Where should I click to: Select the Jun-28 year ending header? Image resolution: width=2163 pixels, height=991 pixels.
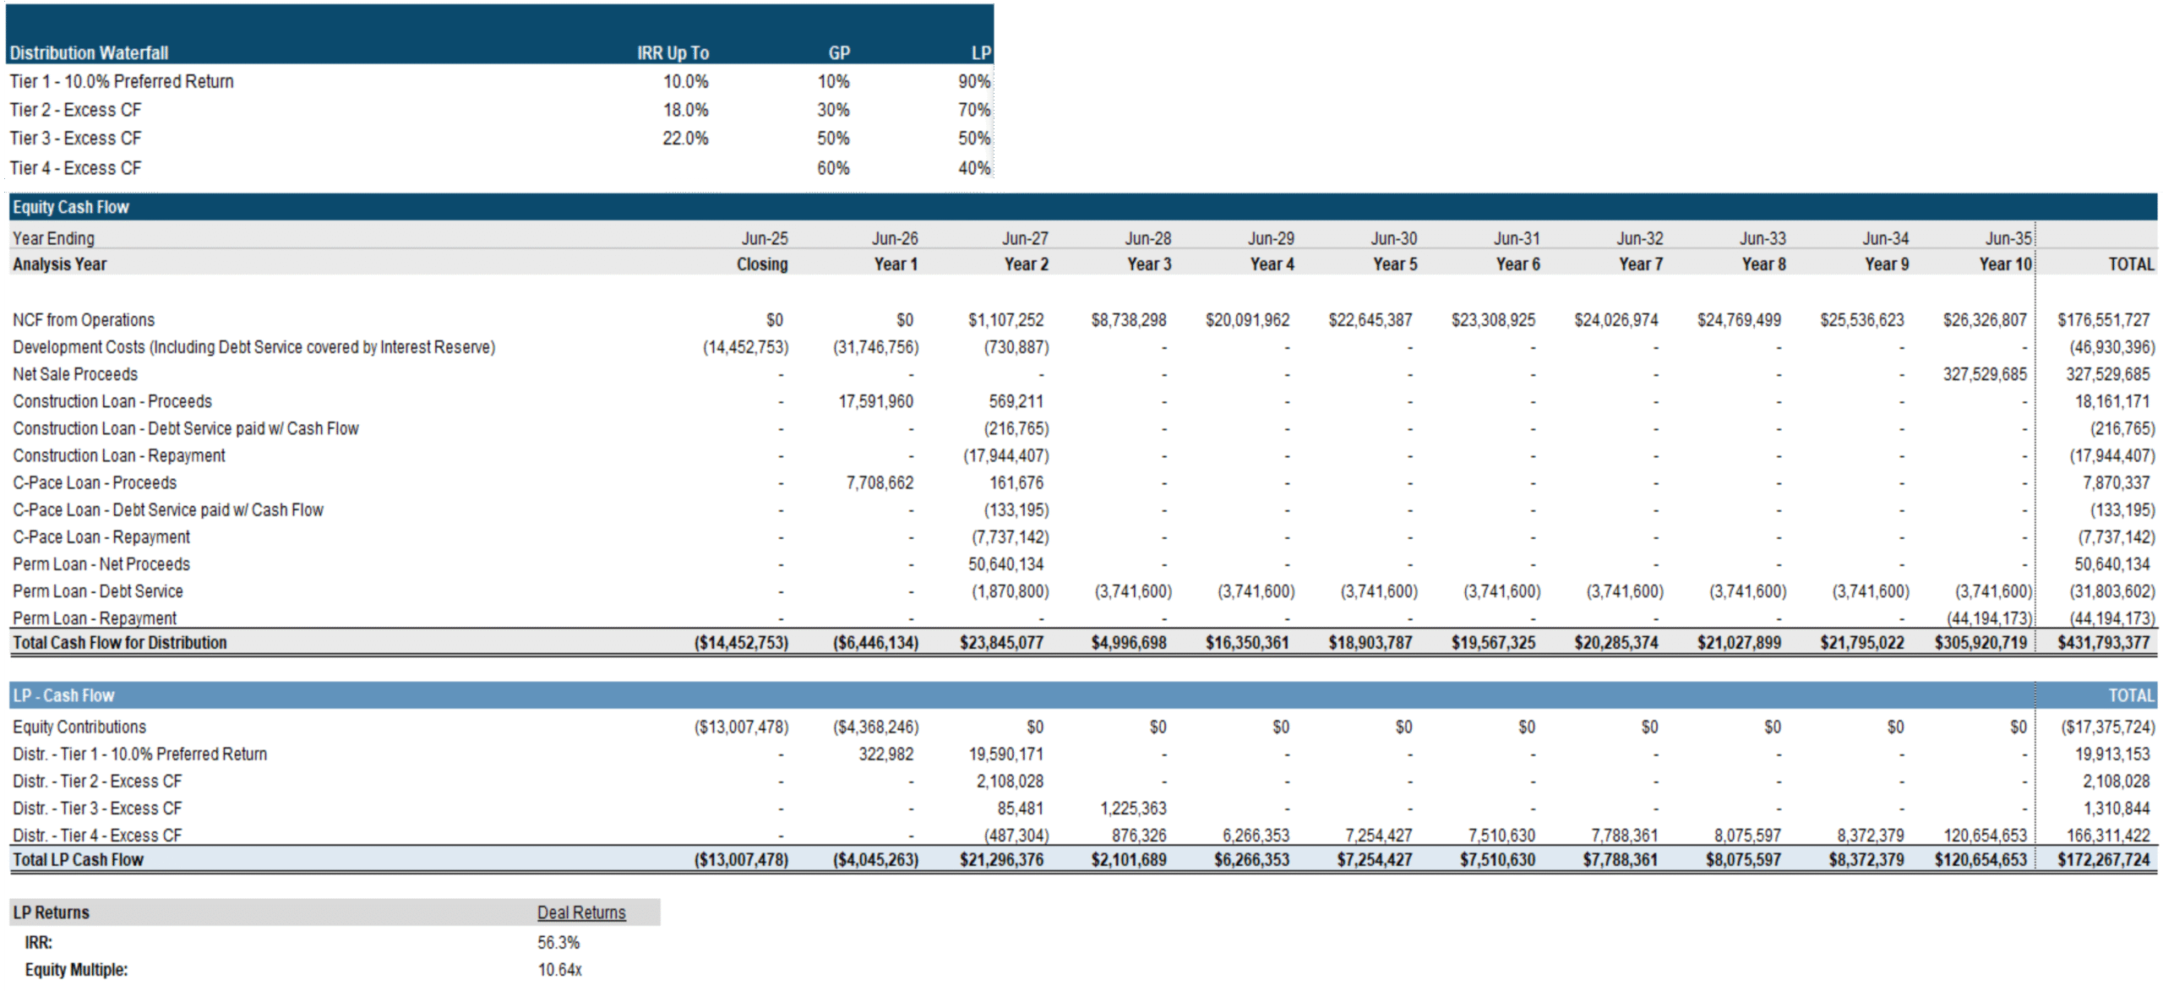[1147, 238]
